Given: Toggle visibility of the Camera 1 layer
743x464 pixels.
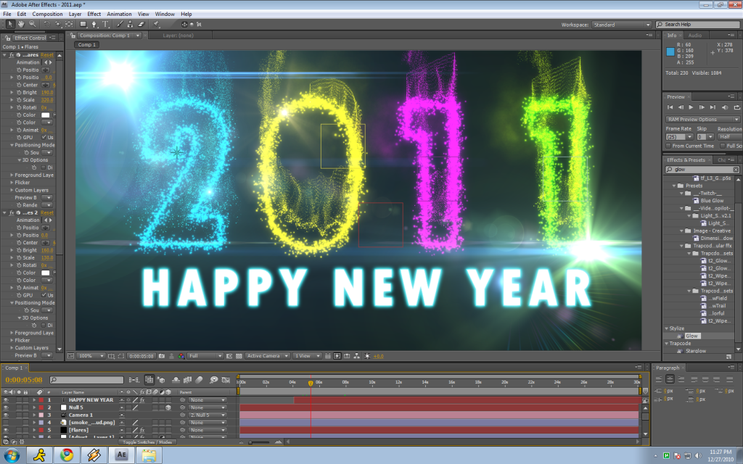Looking at the screenshot, I should coord(7,415).
